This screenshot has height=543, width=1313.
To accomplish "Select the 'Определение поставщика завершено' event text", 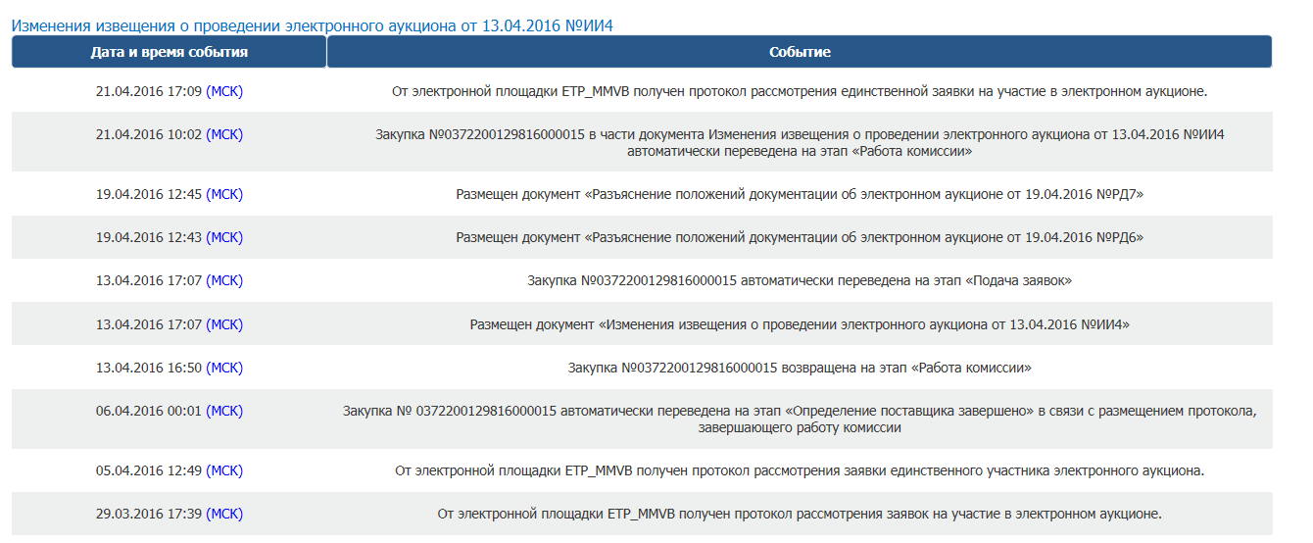I will (800, 420).
